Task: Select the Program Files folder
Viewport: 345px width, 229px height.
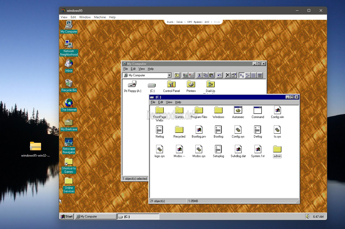Action: pyautogui.click(x=199, y=113)
